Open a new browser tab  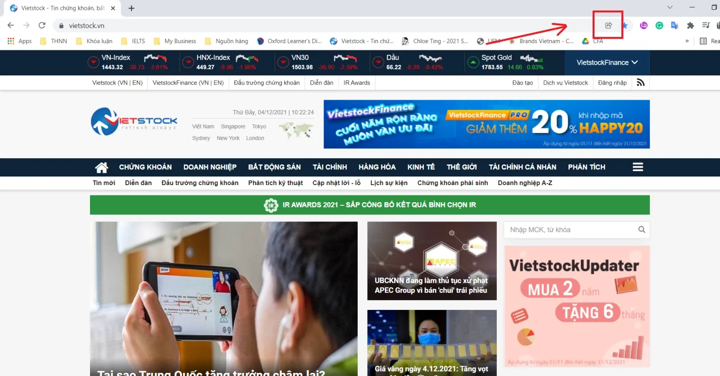(x=131, y=8)
